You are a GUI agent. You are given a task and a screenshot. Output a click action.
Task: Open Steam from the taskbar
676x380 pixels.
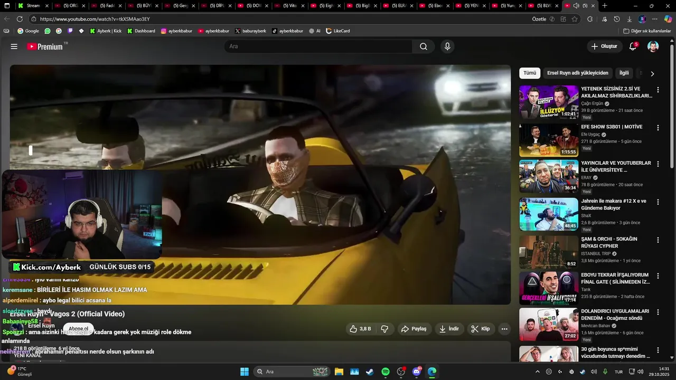pos(370,372)
